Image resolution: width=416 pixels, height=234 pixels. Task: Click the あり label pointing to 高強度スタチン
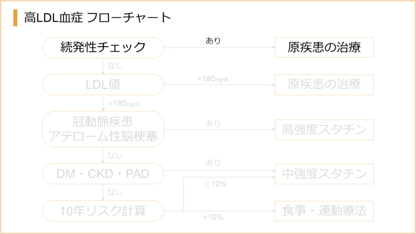point(213,123)
